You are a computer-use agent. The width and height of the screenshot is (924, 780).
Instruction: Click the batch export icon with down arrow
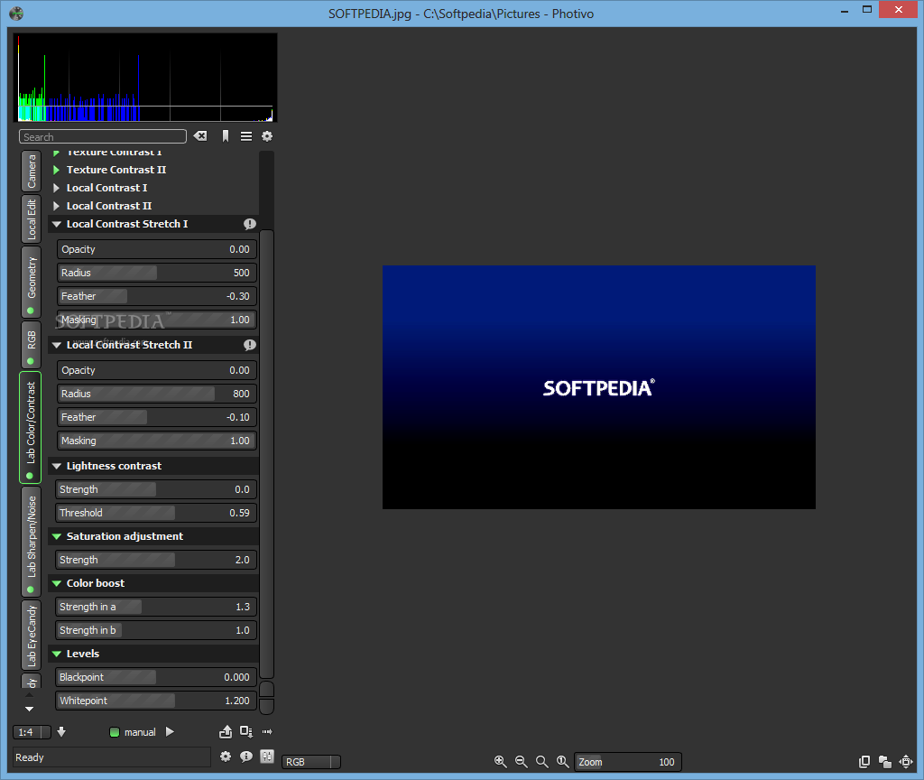click(x=246, y=731)
